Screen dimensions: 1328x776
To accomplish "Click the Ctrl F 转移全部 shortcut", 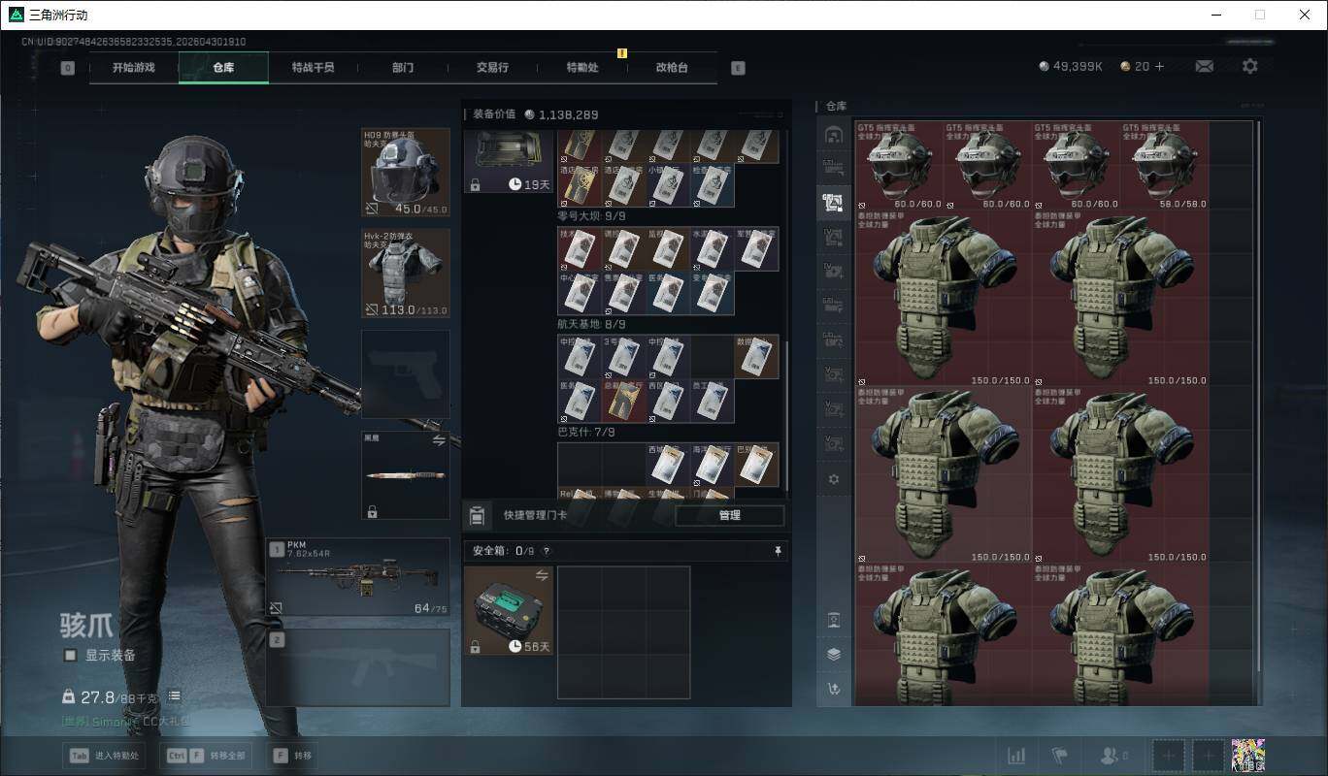I will coord(207,756).
